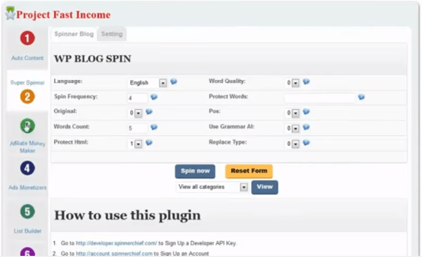The width and height of the screenshot is (422, 257).
Task: Open the Ads Monetizers sidebar label
Action: point(27,188)
